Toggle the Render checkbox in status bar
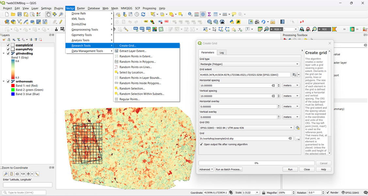The image size is (368, 196). pos(328,193)
